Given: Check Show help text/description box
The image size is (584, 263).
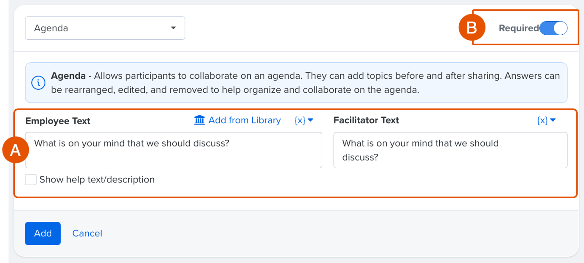Looking at the screenshot, I should pyautogui.click(x=31, y=180).
